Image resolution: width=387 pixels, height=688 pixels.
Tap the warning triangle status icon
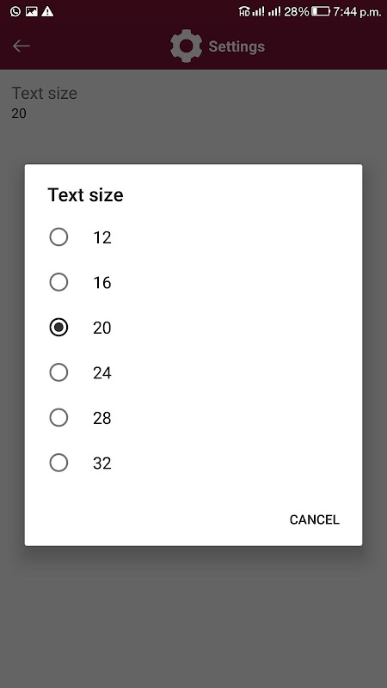coord(47,11)
